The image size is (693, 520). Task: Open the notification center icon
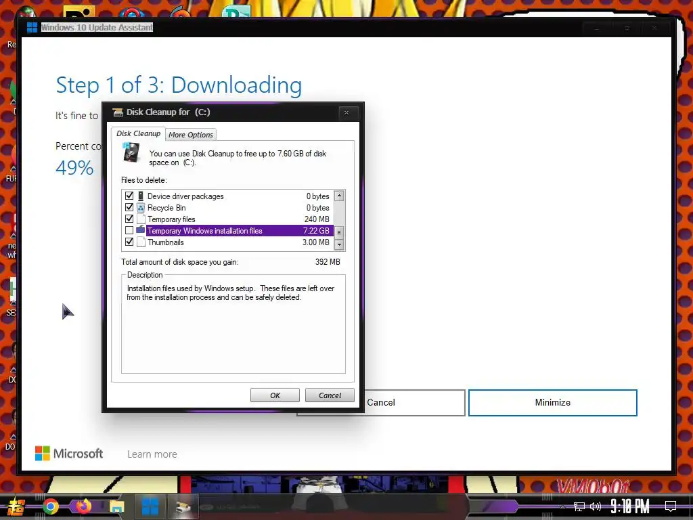click(x=671, y=506)
